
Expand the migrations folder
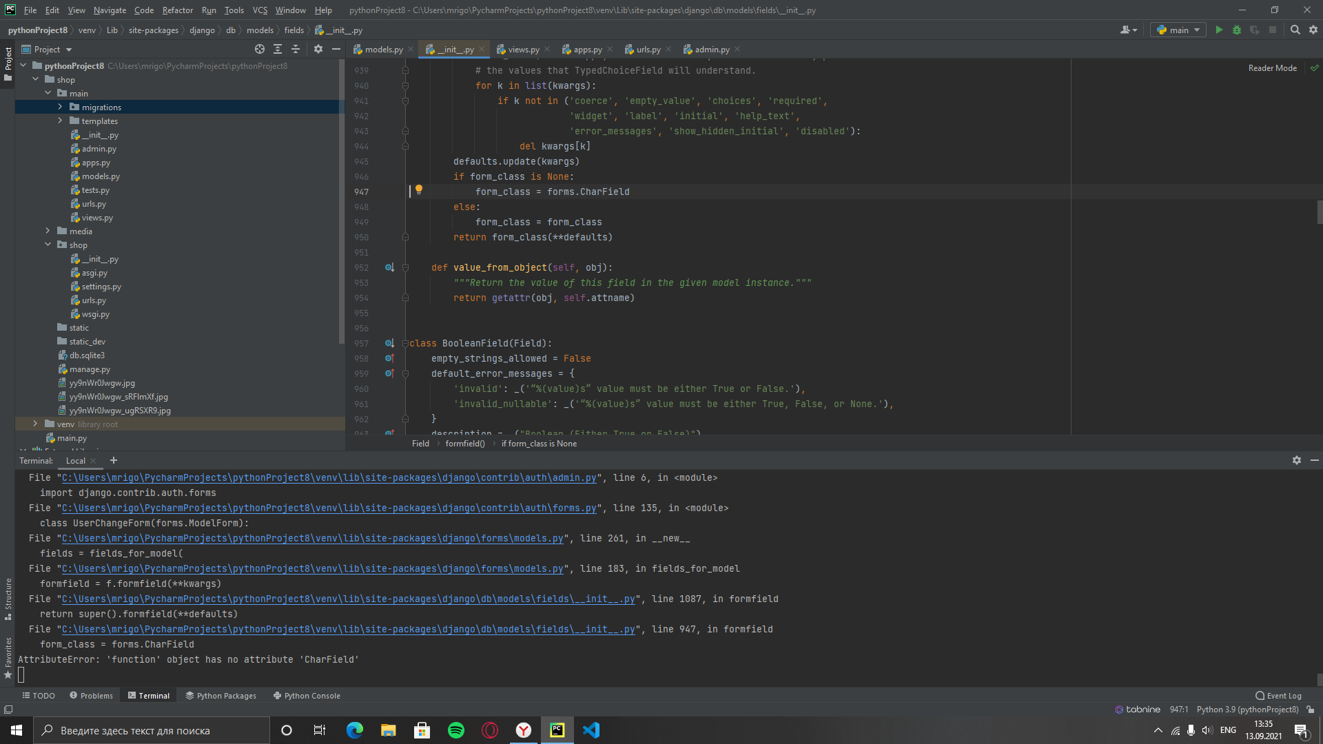click(x=60, y=107)
